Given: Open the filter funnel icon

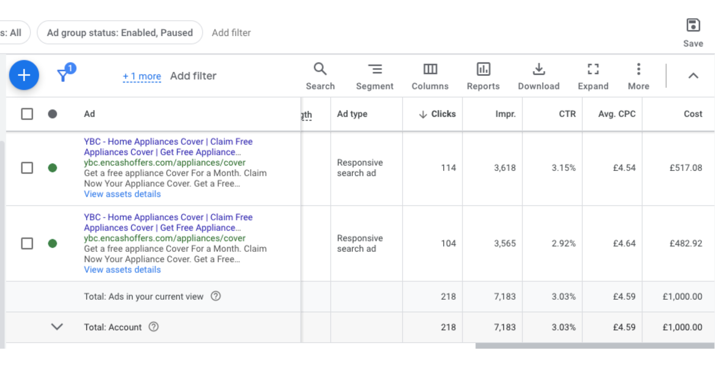Looking at the screenshot, I should coord(63,75).
